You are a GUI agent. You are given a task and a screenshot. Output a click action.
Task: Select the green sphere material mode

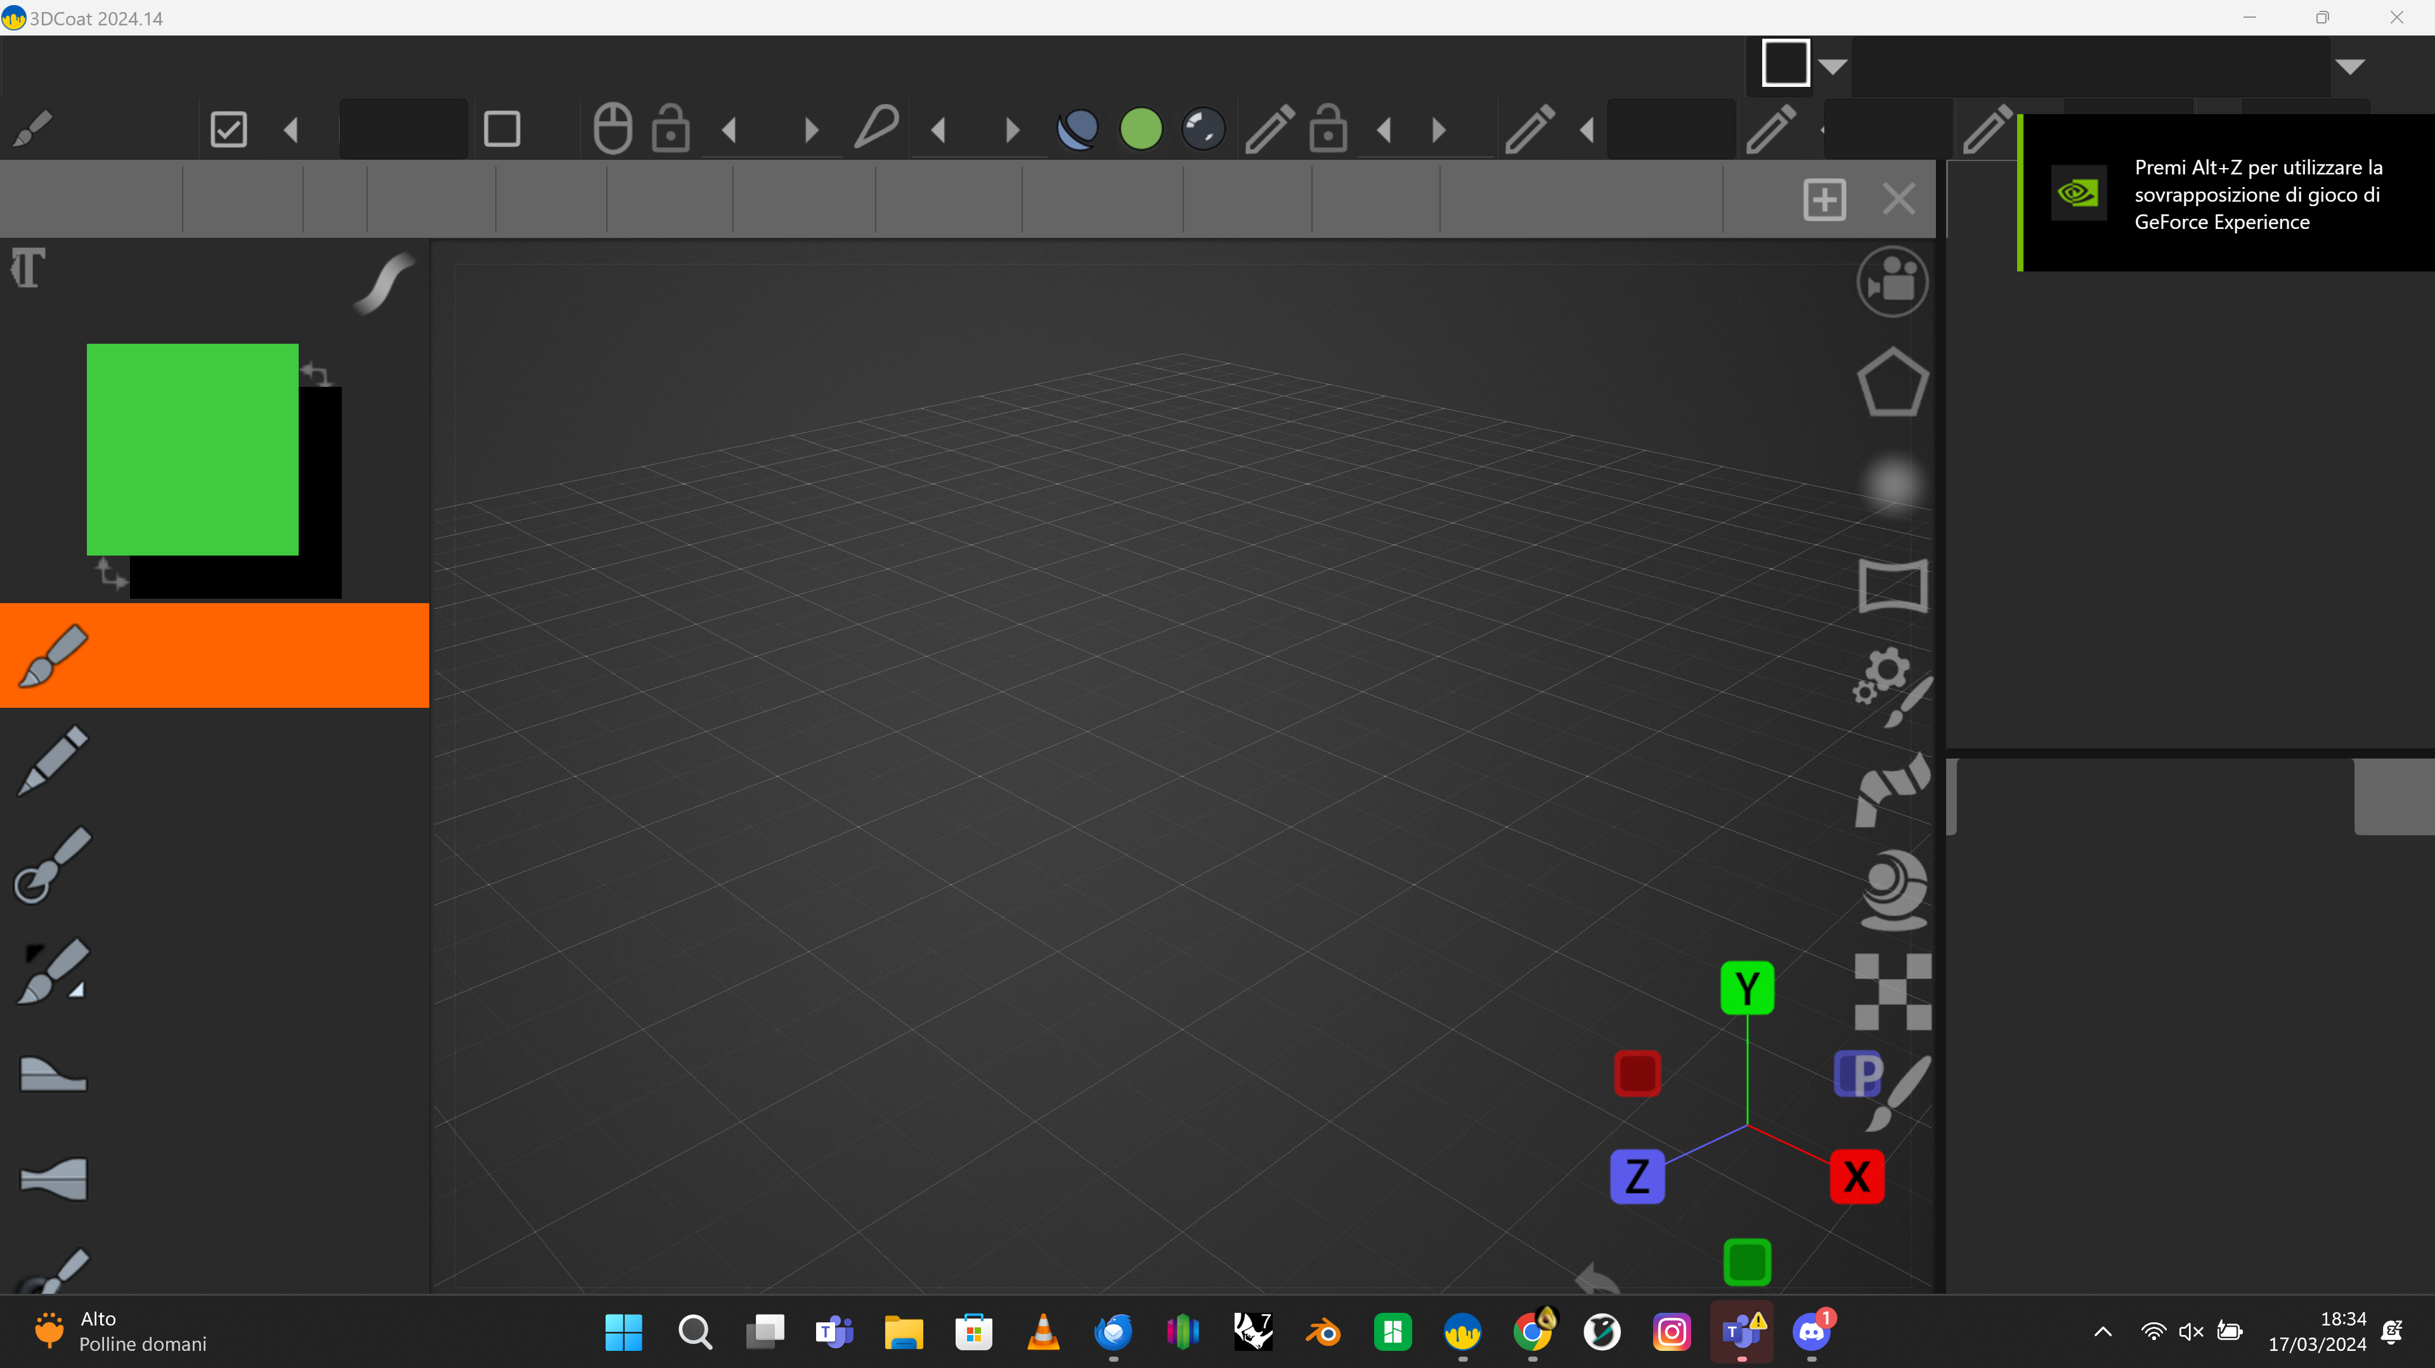pos(1141,129)
